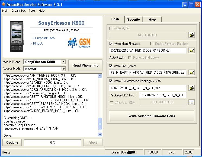Click log scrollbar down arrow
Viewport: 202px width, 157px height.
coord(100,135)
